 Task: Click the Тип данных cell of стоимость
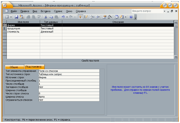pyautogui.click(x=51, y=32)
